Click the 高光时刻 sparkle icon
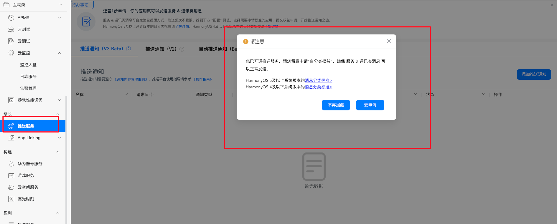 click(x=11, y=199)
